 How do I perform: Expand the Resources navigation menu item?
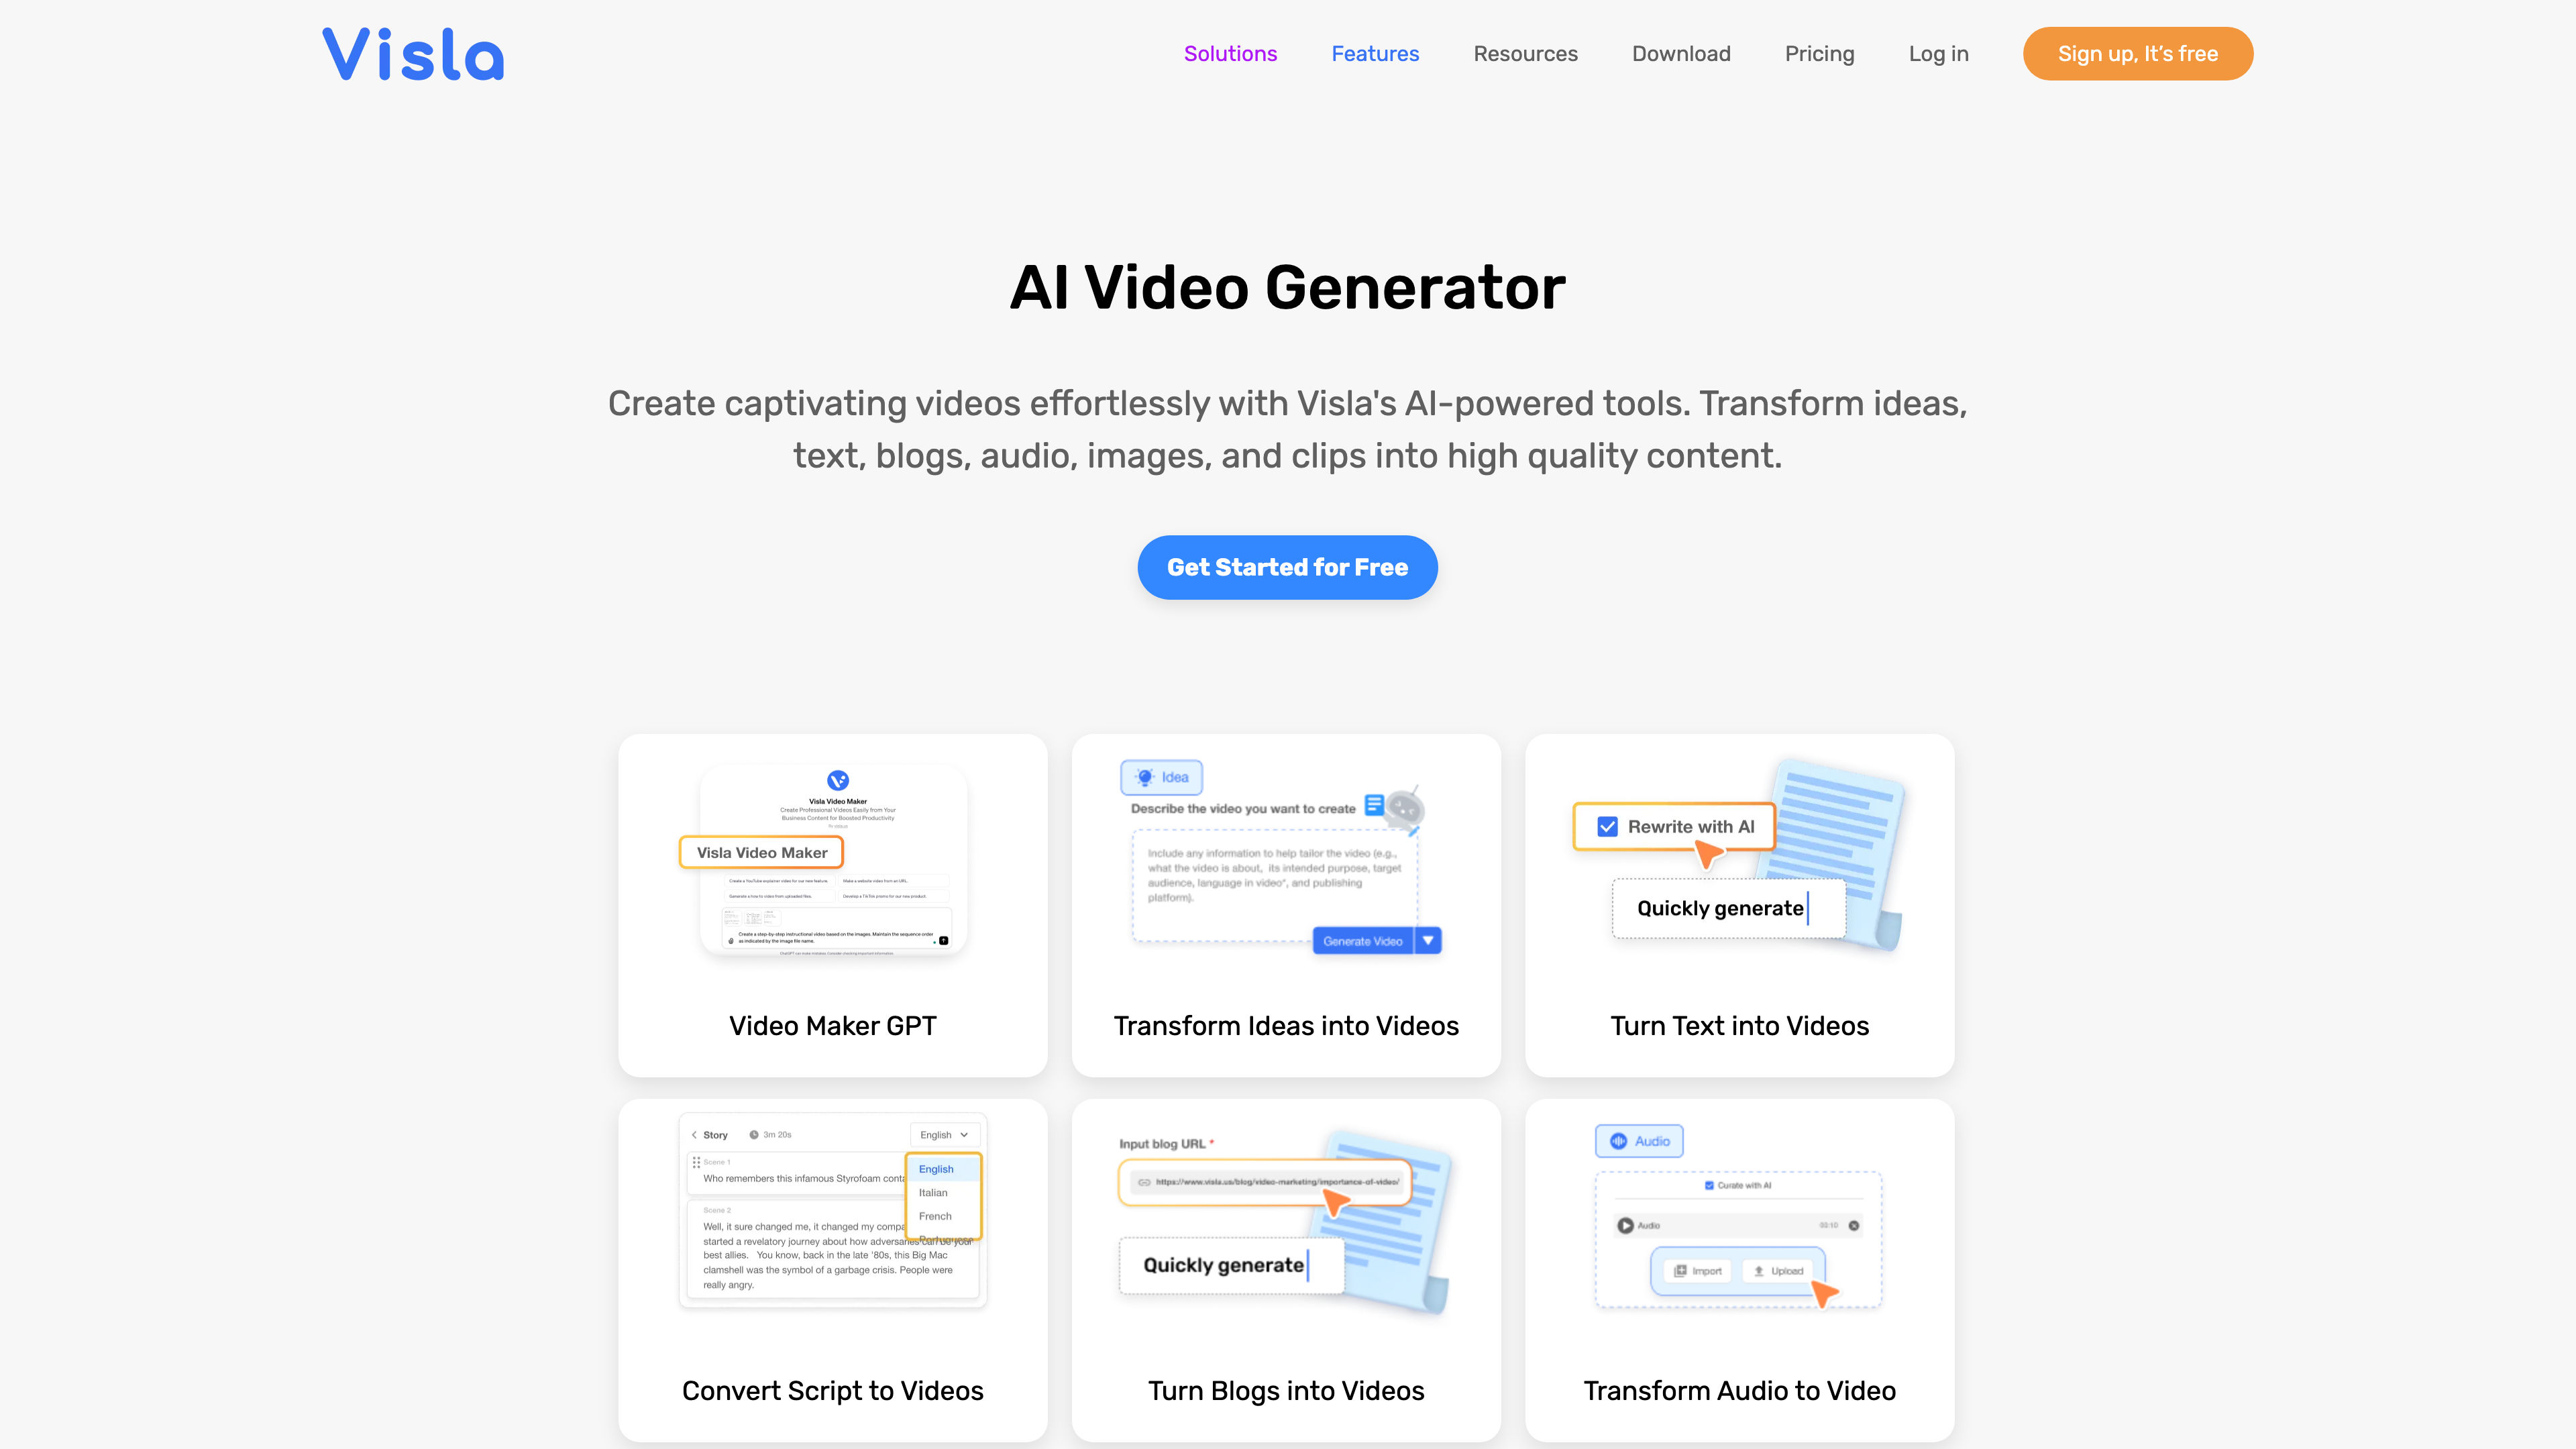point(1525,53)
